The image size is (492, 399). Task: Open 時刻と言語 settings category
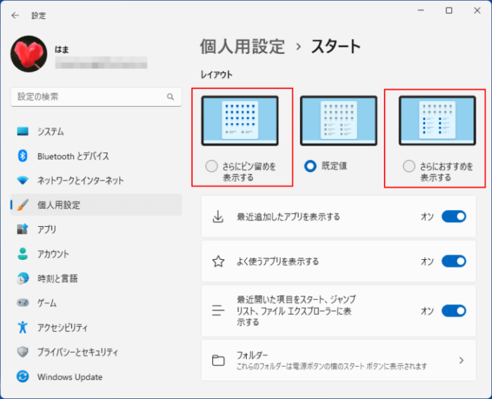96,278
